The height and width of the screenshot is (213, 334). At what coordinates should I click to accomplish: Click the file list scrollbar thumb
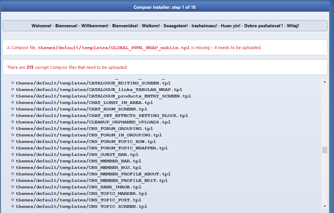[x=325, y=150]
